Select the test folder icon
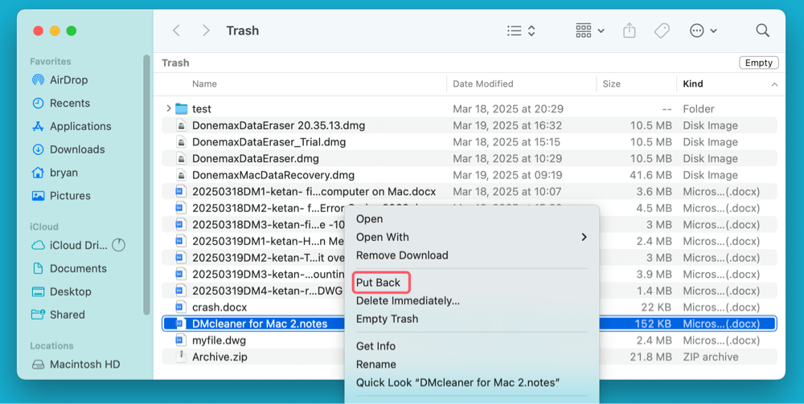 [181, 108]
